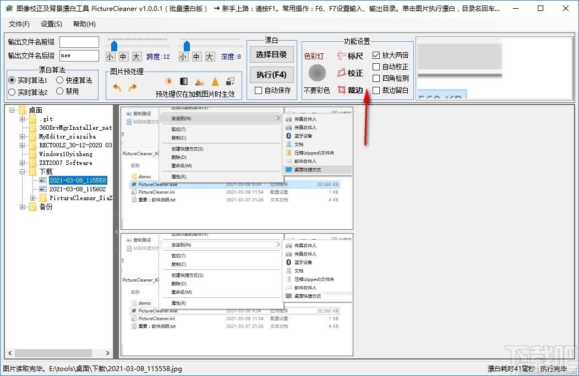
Task: Click the magnified preview thumbnail at top right
Action: 494,68
